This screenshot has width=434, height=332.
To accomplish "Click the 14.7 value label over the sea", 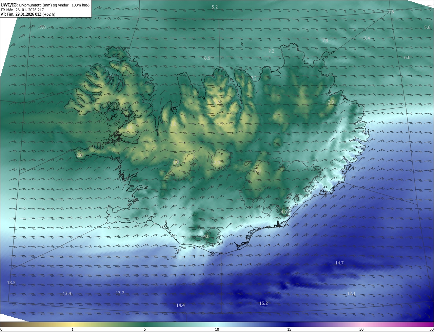I will (x=339, y=263).
